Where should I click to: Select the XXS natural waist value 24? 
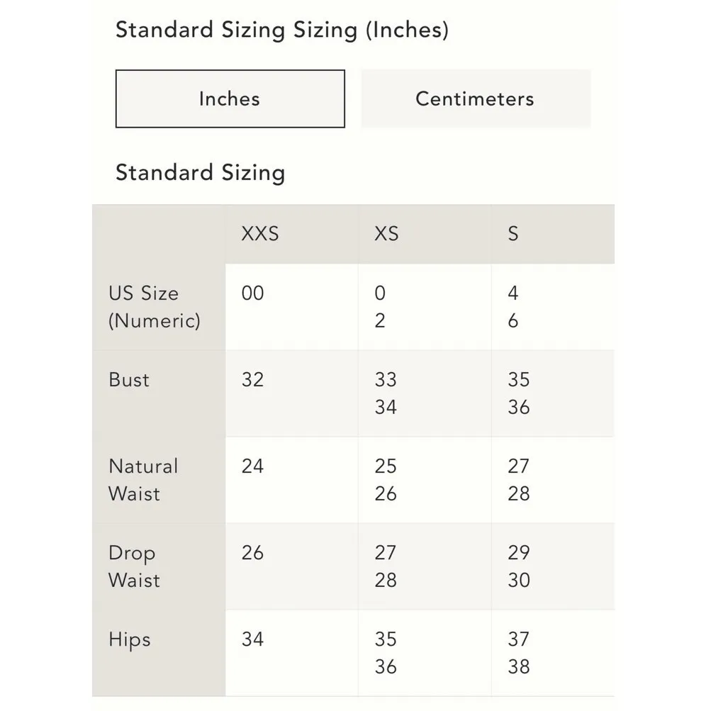(x=252, y=466)
